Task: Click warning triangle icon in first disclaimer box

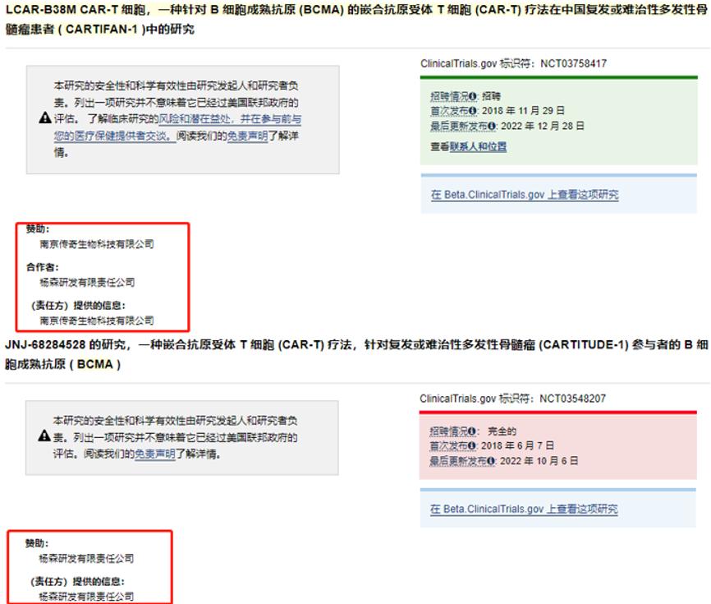Action: click(x=45, y=118)
